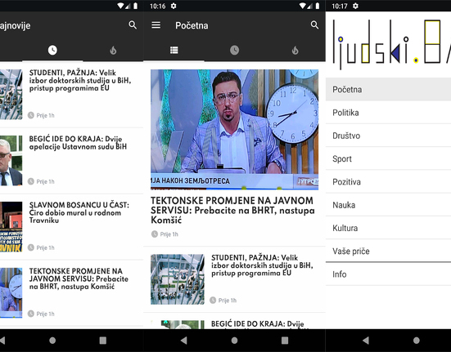
Task: Tap Android home button in Najnovije screen
Action: click(x=52, y=341)
